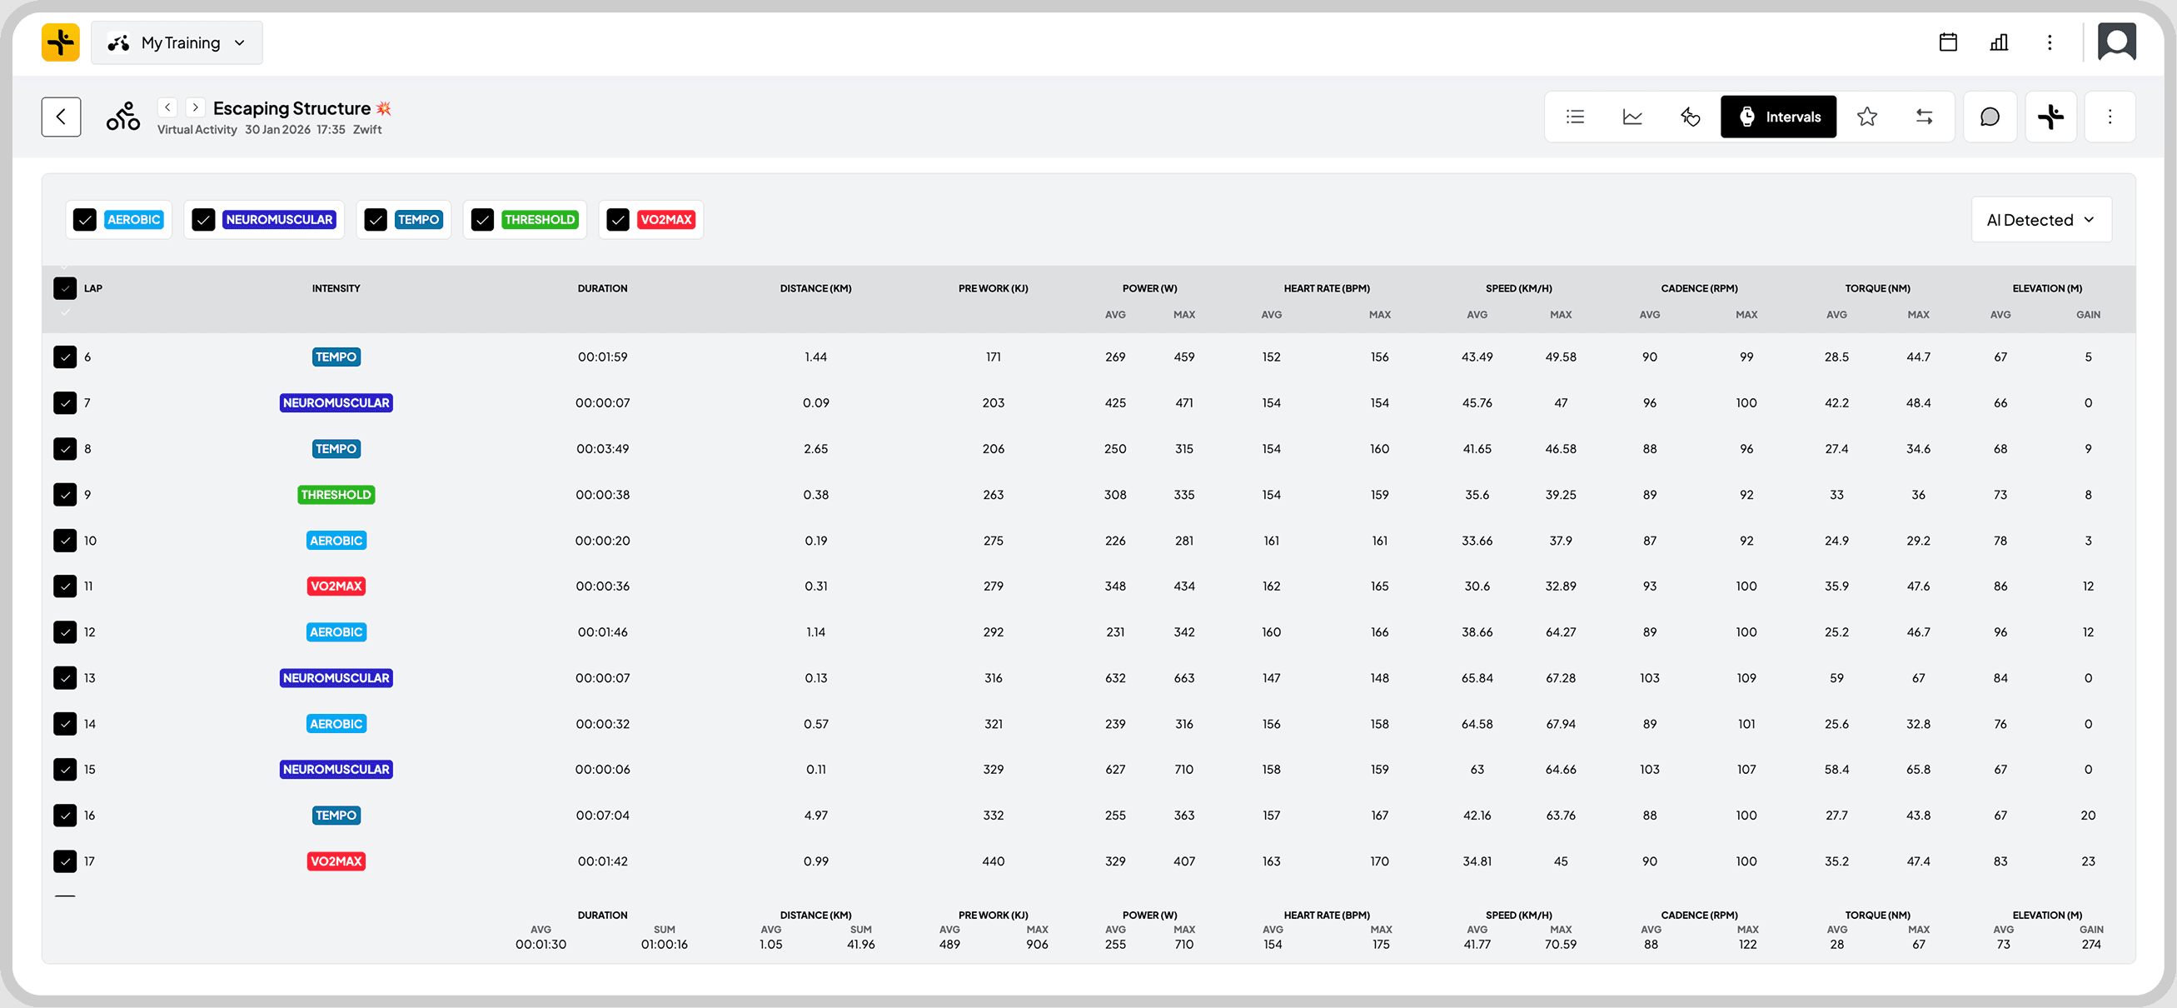Open the activity three-dot options menu

point(2110,117)
